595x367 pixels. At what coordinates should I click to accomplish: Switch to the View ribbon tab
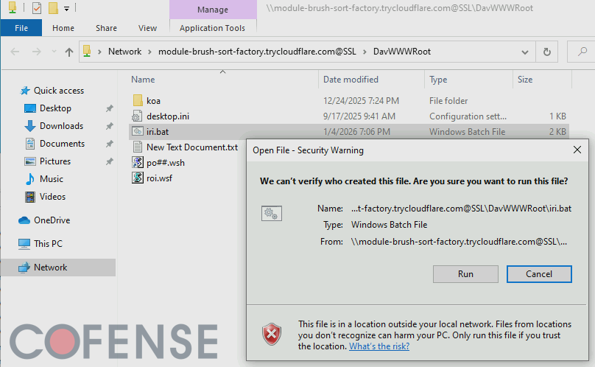(147, 28)
